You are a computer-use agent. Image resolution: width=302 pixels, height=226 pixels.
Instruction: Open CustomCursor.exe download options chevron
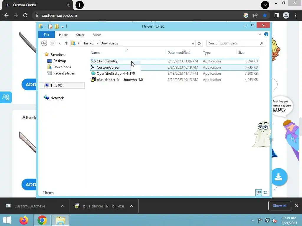click(63, 206)
